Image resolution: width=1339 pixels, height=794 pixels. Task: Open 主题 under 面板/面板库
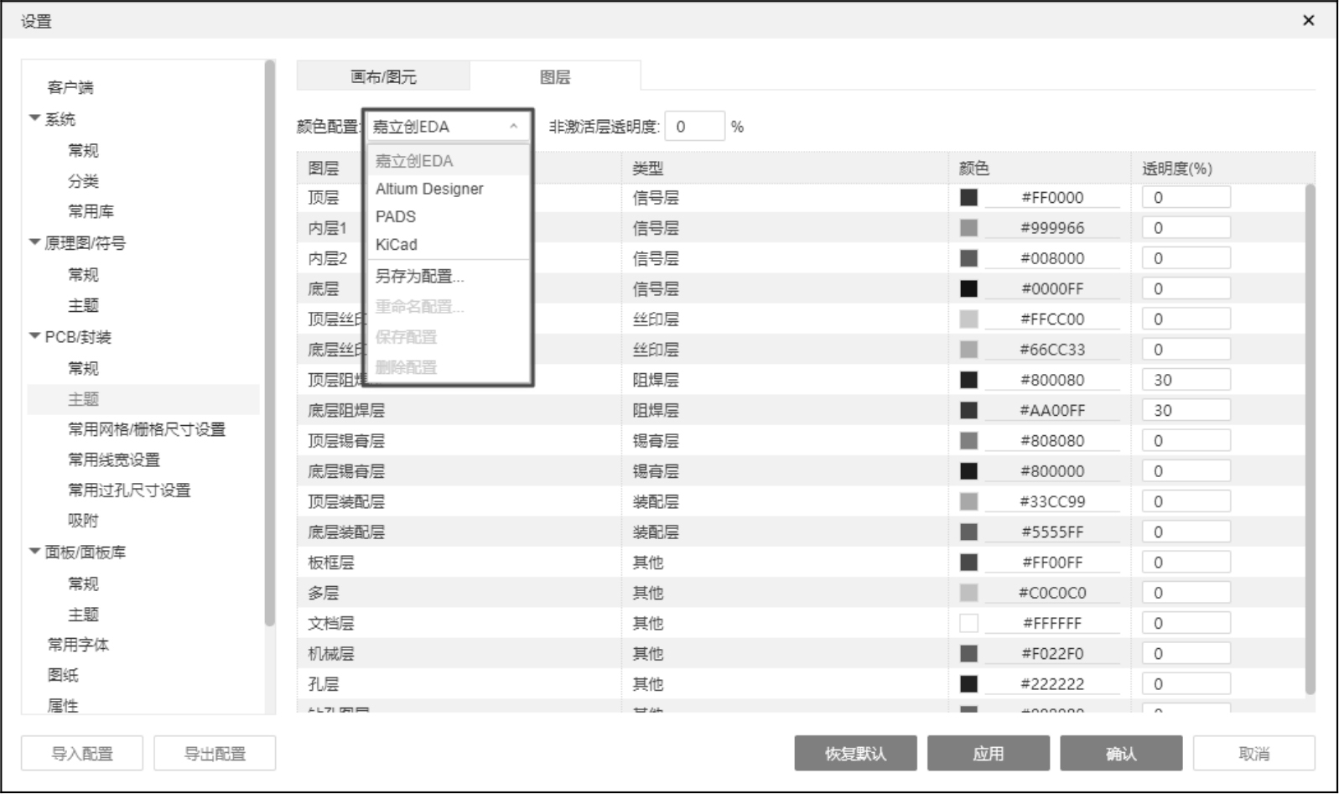click(83, 615)
